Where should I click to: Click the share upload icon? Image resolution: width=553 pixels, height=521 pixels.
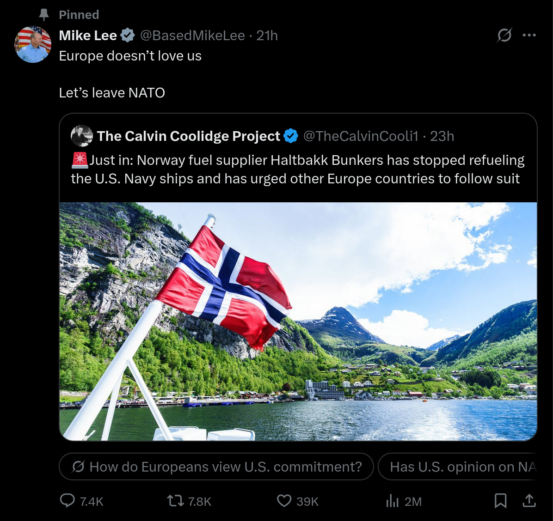point(529,501)
